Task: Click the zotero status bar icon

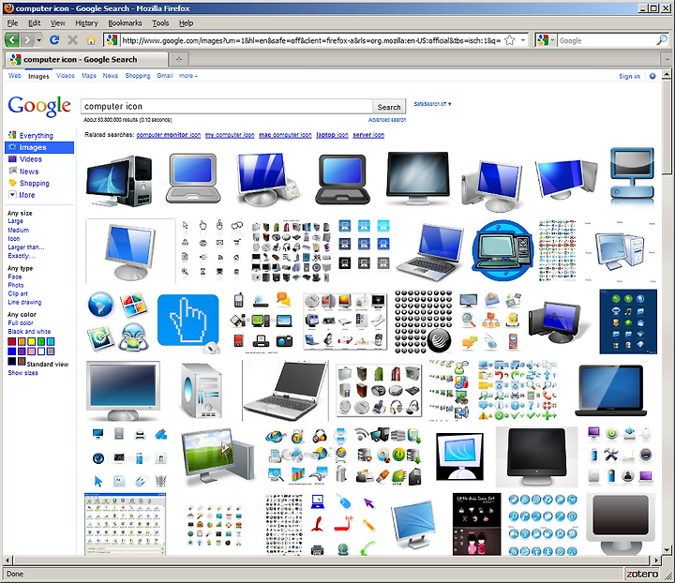Action: 642,574
